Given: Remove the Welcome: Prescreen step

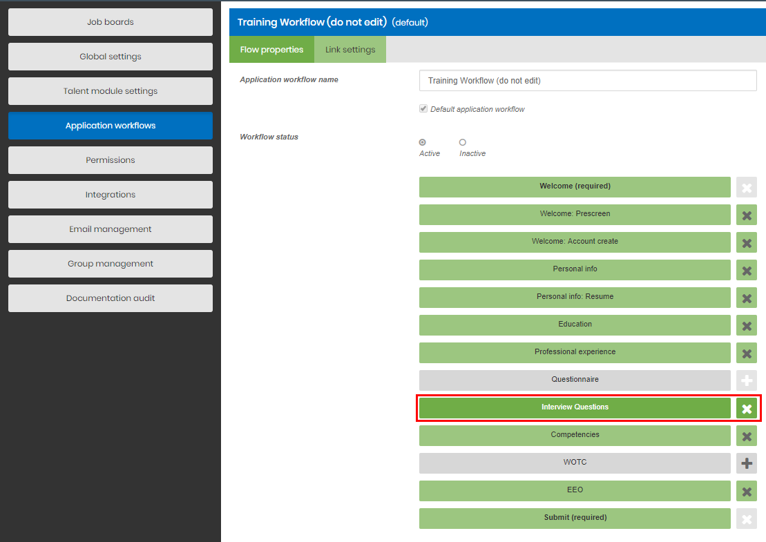Looking at the screenshot, I should point(746,215).
